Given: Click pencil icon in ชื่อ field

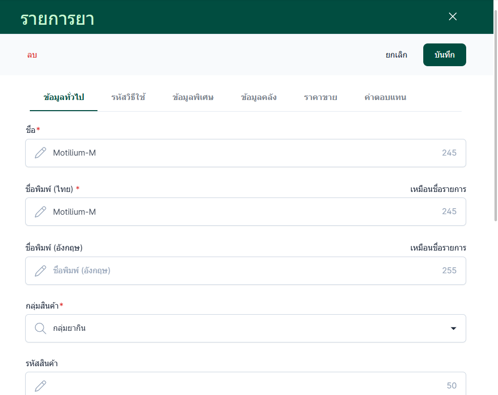Looking at the screenshot, I should click(x=40, y=153).
